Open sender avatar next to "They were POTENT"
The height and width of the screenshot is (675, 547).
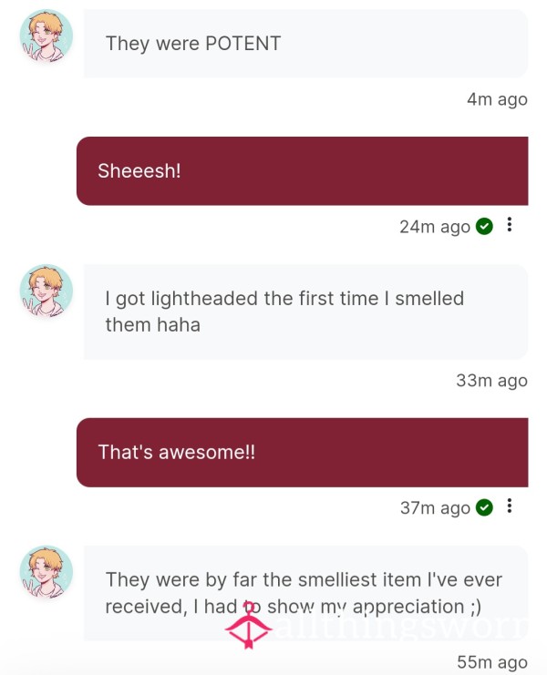(x=46, y=36)
